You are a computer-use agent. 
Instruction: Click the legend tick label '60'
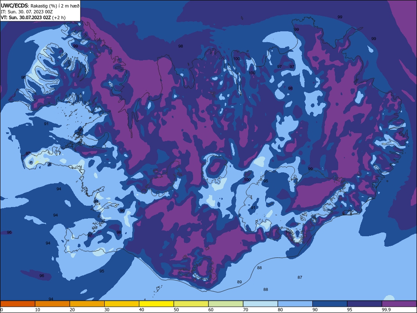pyautogui.click(x=211, y=310)
